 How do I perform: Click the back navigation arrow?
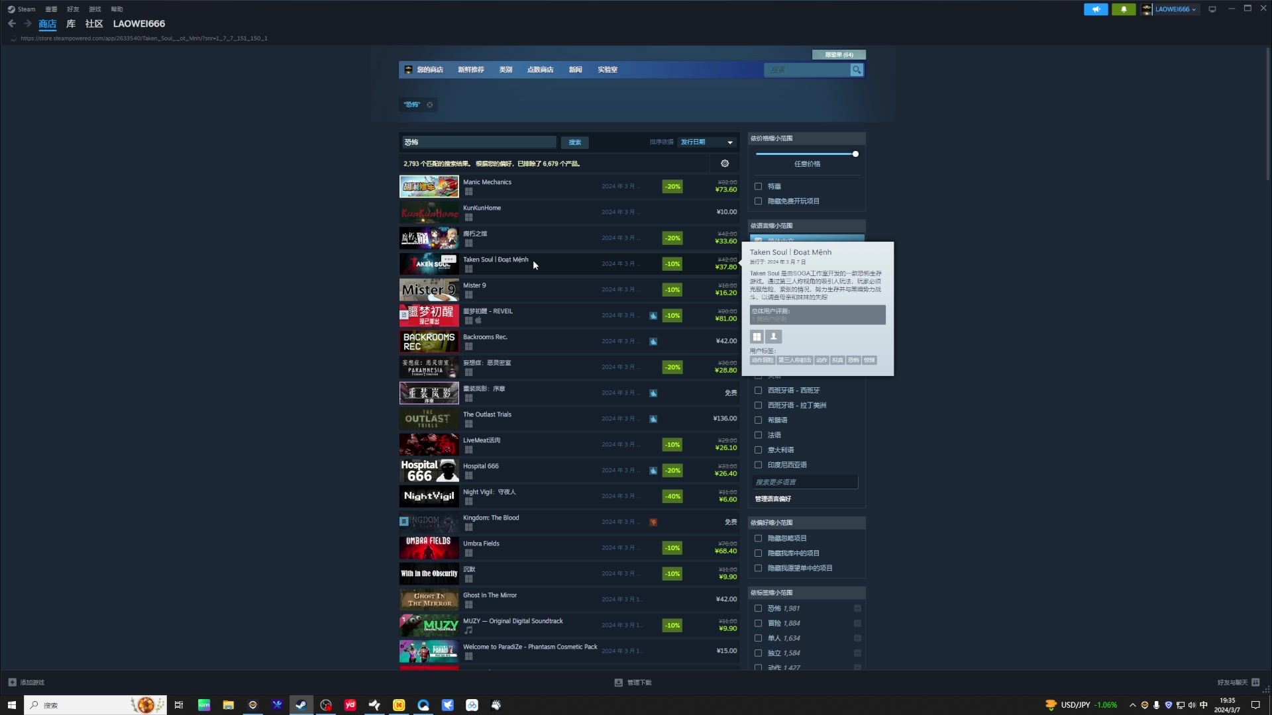coord(12,24)
